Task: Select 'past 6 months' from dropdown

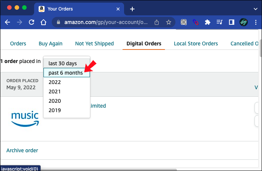Action: pyautogui.click(x=66, y=73)
